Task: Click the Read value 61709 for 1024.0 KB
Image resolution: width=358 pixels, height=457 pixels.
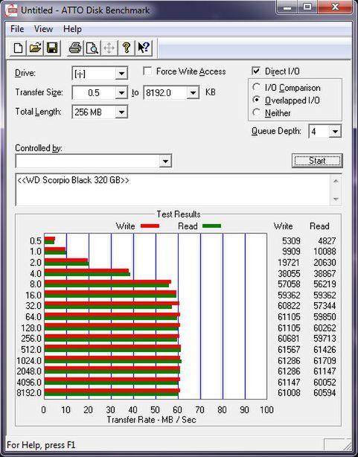Action: tap(325, 360)
